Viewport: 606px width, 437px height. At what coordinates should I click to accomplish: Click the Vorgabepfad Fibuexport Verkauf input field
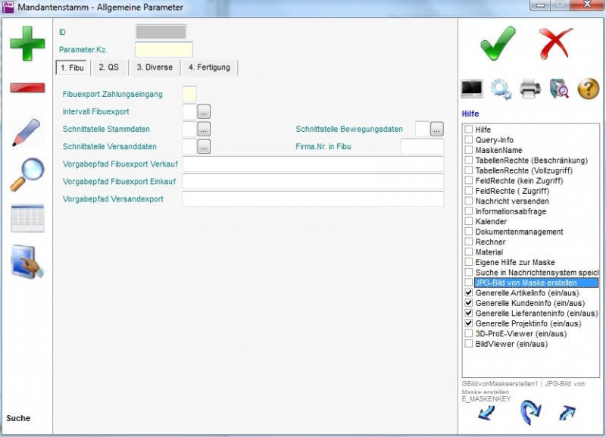(x=313, y=164)
